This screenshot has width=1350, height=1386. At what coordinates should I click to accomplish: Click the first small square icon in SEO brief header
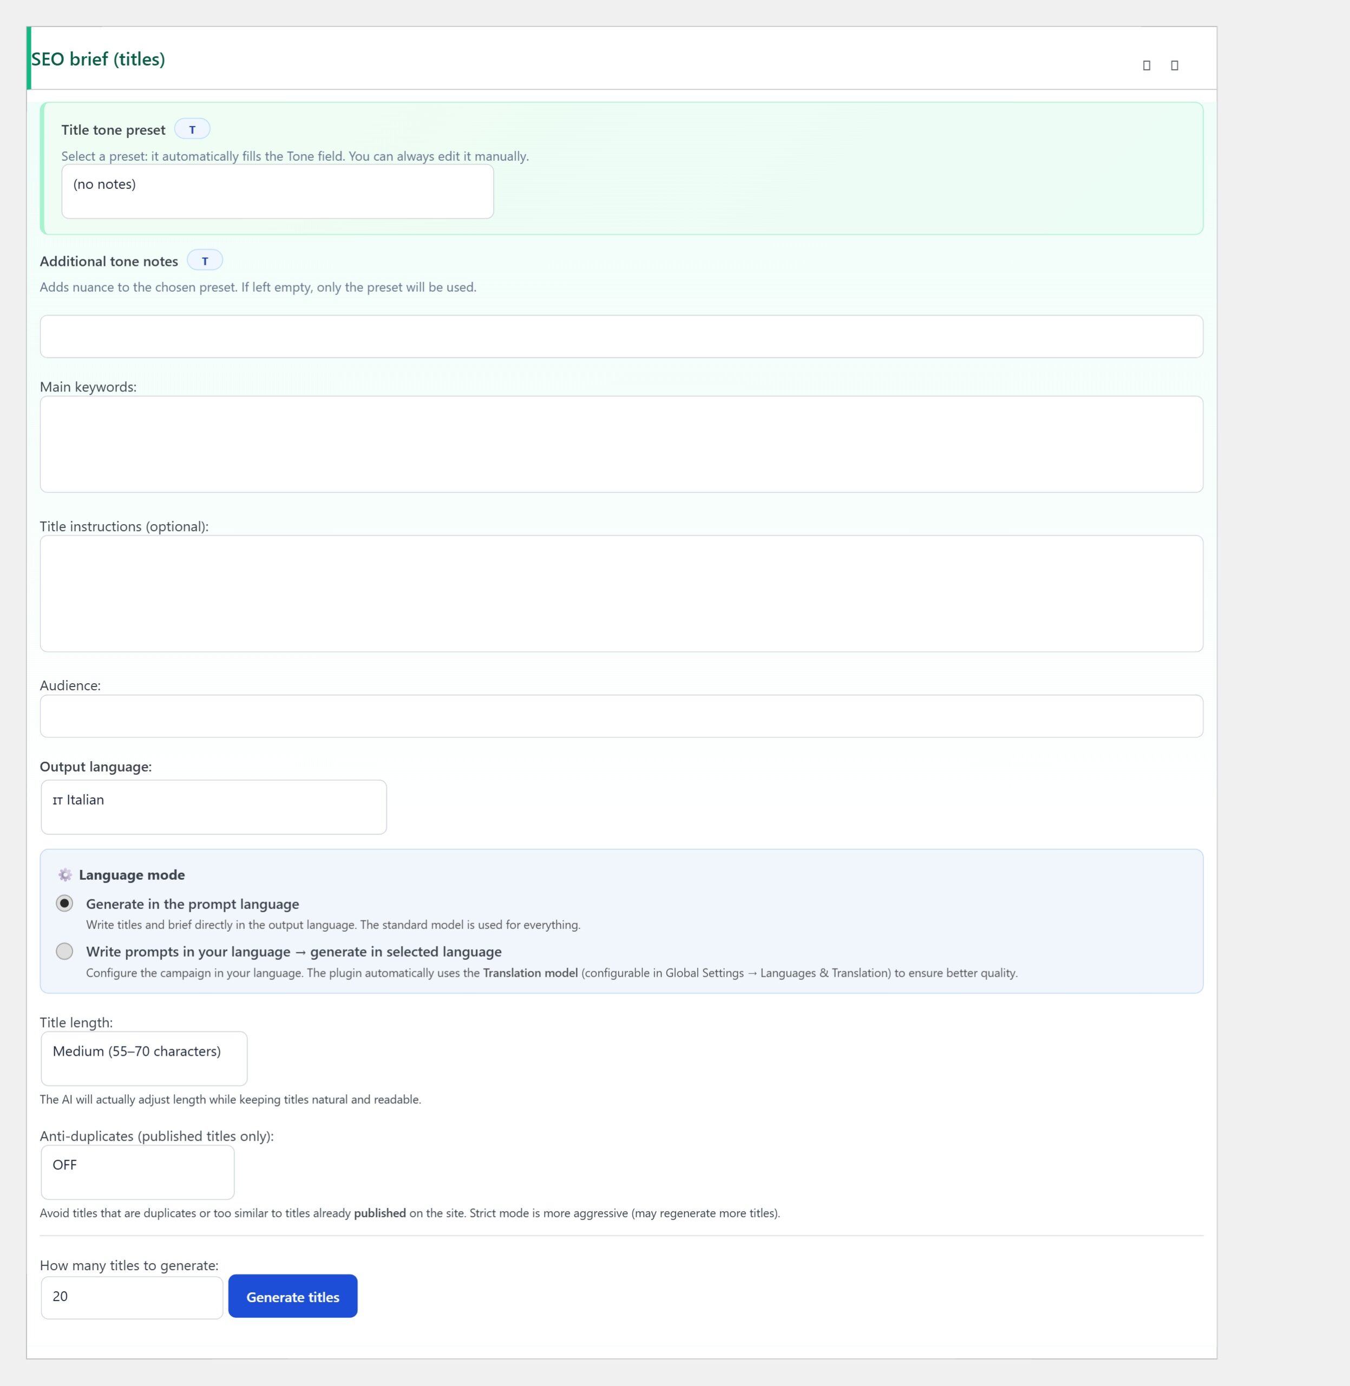[1146, 66]
